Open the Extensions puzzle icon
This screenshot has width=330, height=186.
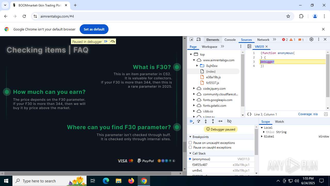tap(301, 16)
